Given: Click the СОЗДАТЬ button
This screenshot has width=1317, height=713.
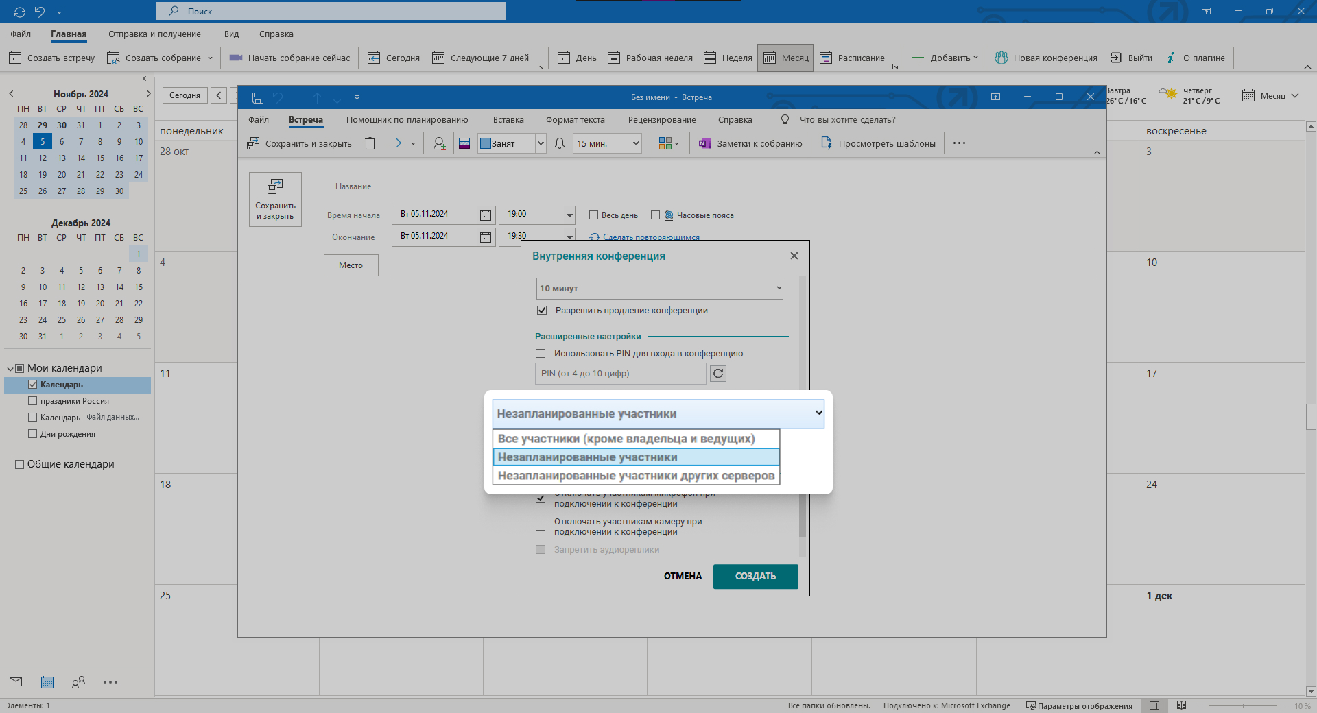Looking at the screenshot, I should coord(756,577).
